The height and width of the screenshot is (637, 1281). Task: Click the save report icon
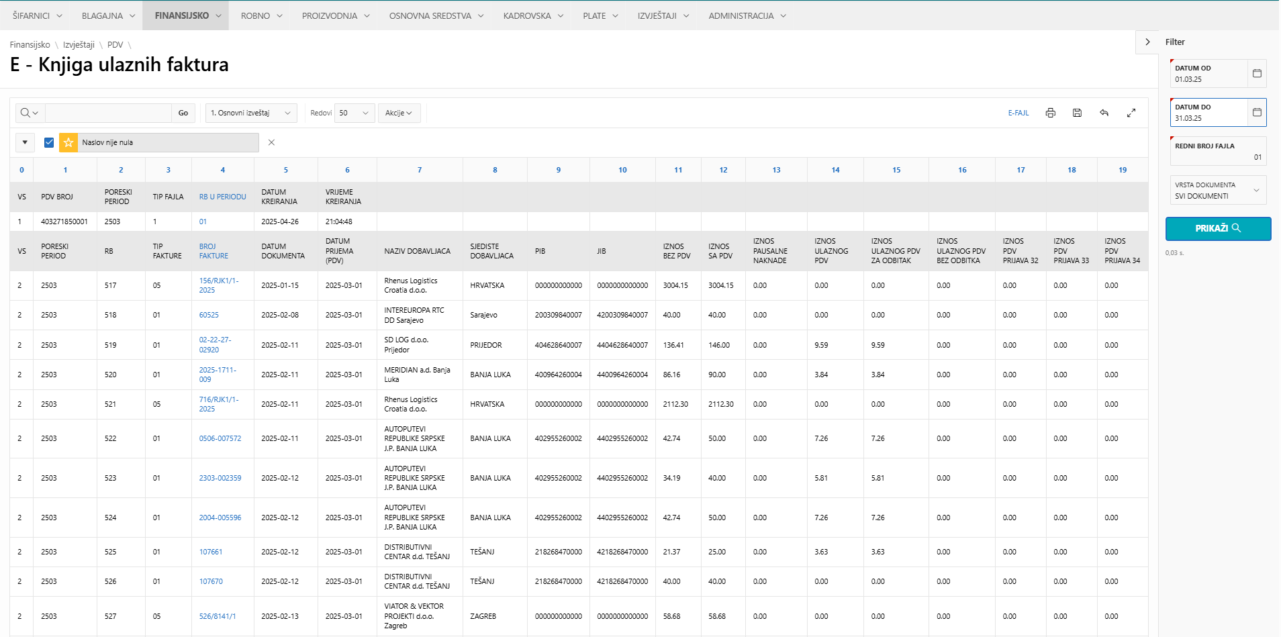click(x=1077, y=113)
